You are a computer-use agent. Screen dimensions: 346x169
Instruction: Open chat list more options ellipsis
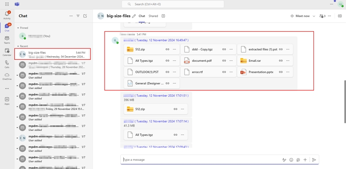pyautogui.click(x=71, y=16)
